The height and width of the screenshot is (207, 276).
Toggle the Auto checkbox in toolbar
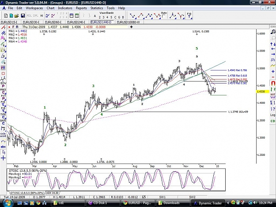[163, 16]
